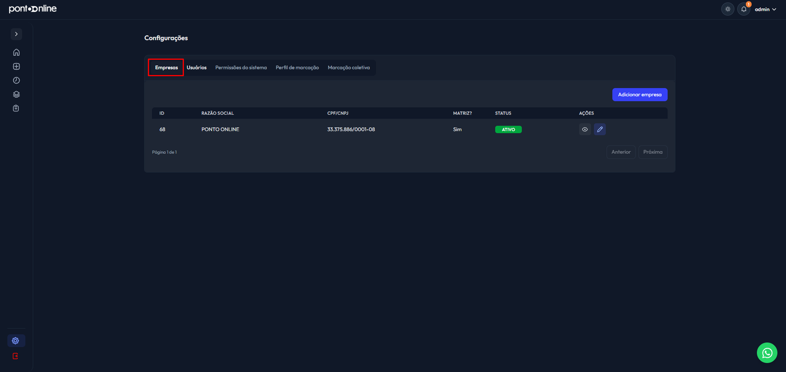The width and height of the screenshot is (786, 372).
Task: Click the ID column header
Action: [162, 114]
